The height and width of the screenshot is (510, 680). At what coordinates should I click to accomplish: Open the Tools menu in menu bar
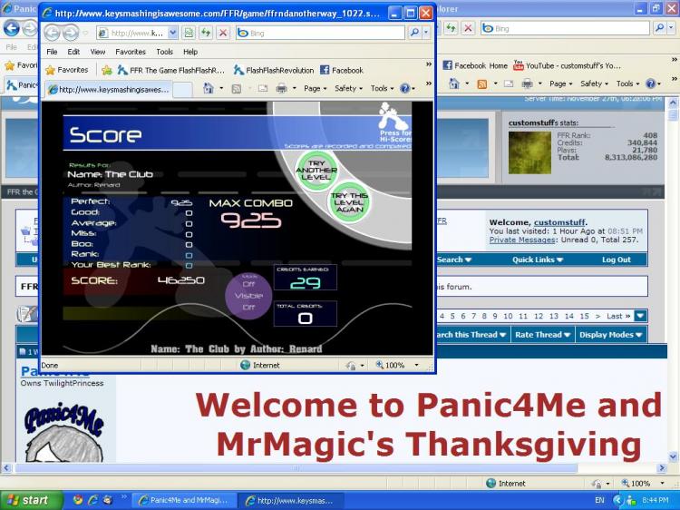[164, 52]
